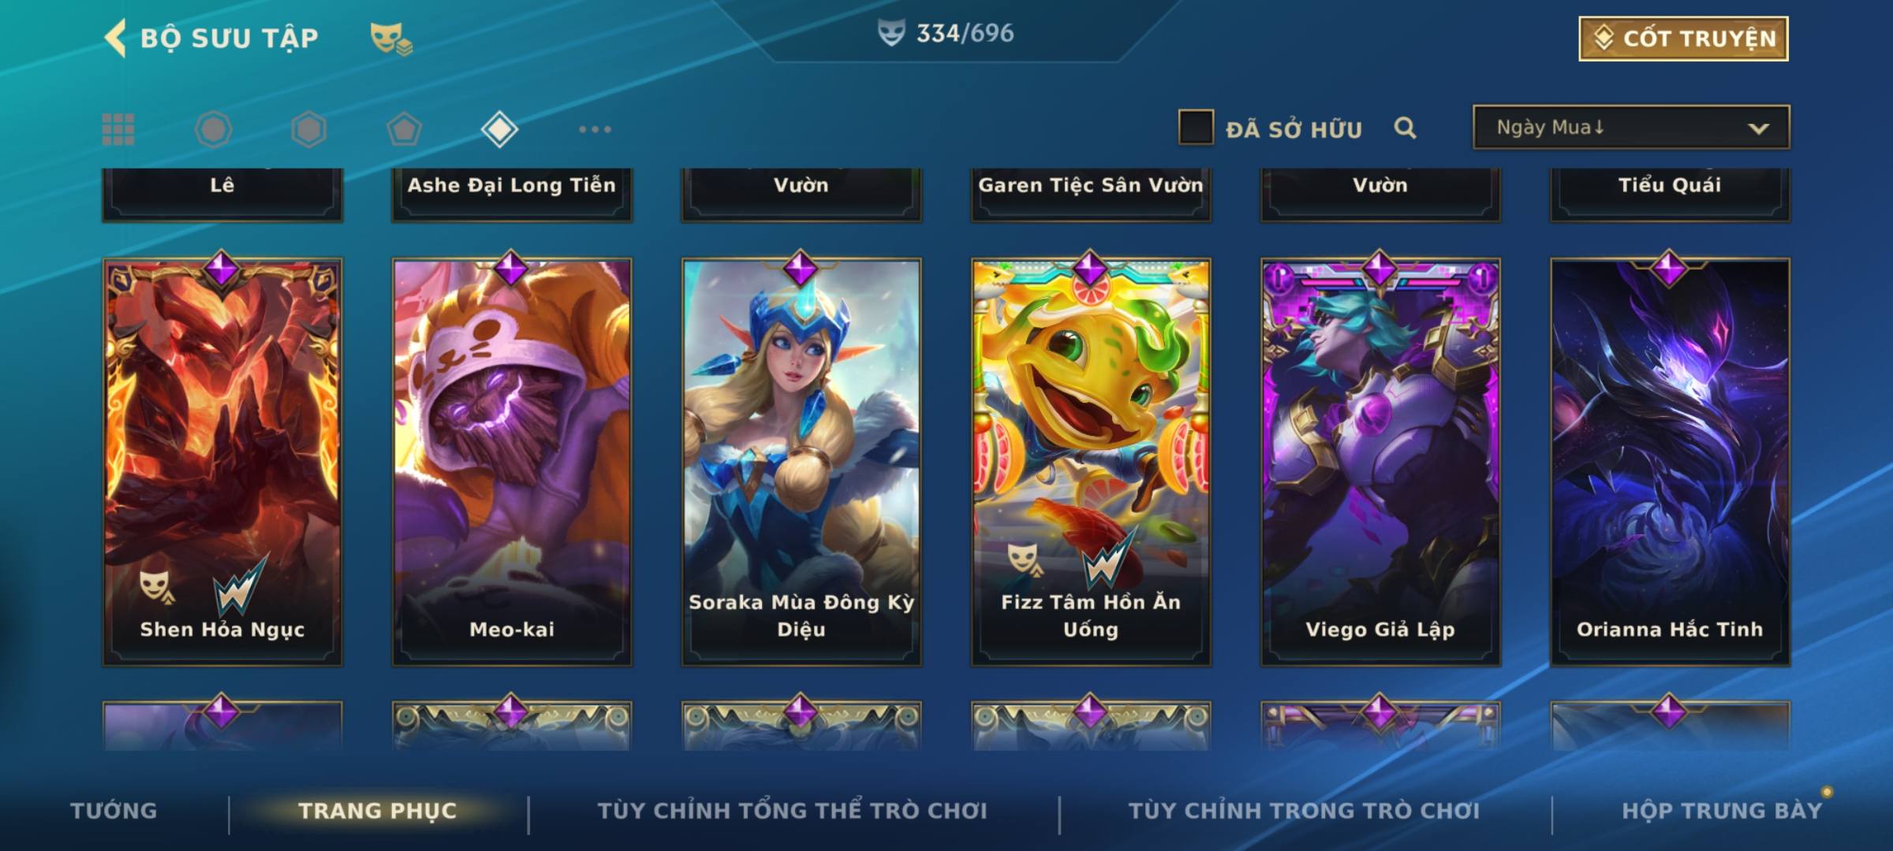The image size is (1893, 851).
Task: Open the golden mask skin shop icon
Action: coord(391,38)
